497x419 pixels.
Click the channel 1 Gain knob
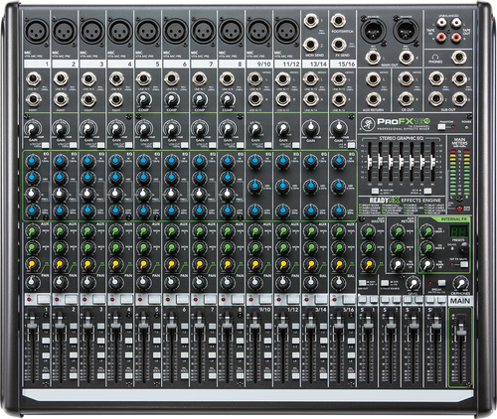[32, 128]
